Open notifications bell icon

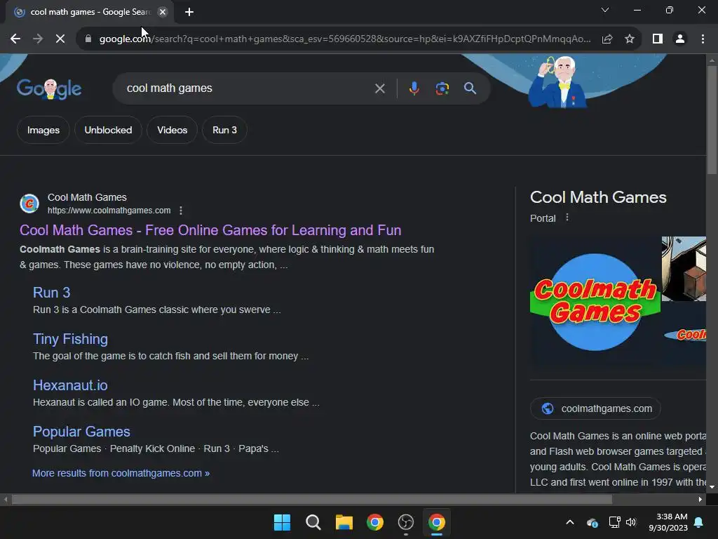pos(699,522)
